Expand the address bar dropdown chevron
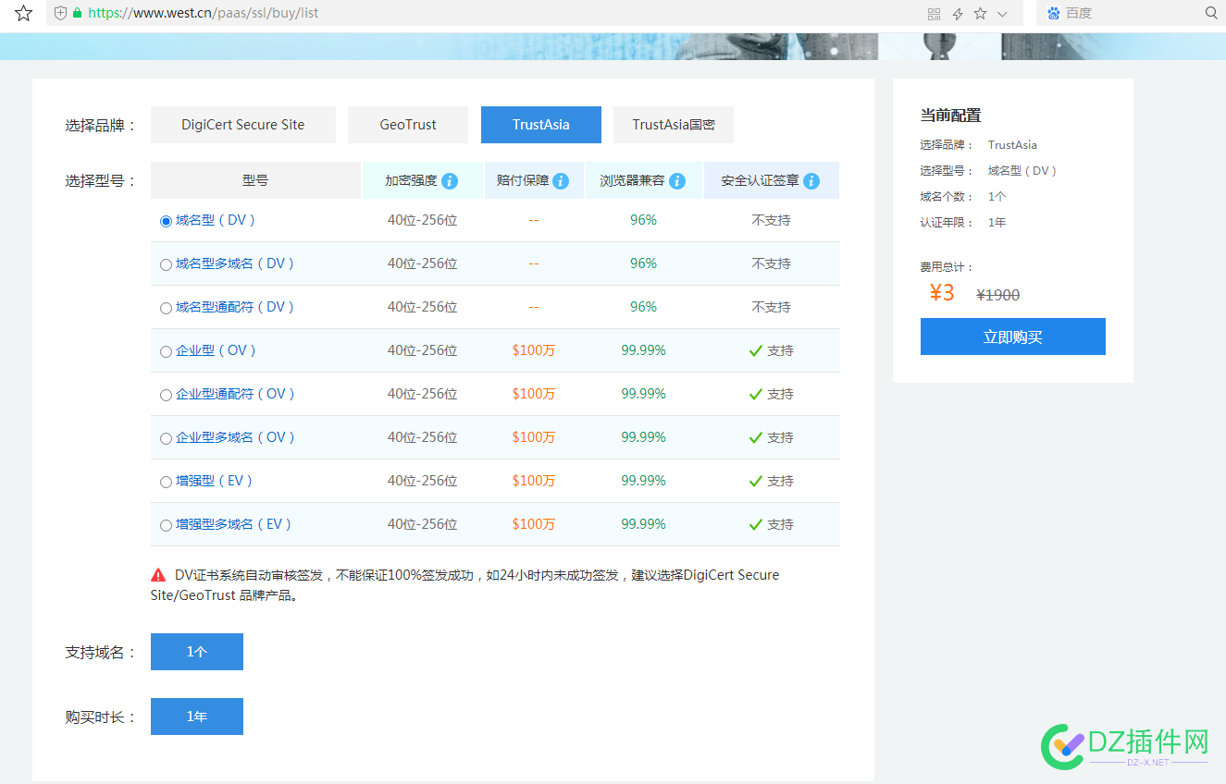Image resolution: width=1226 pixels, height=784 pixels. pyautogui.click(x=1002, y=14)
